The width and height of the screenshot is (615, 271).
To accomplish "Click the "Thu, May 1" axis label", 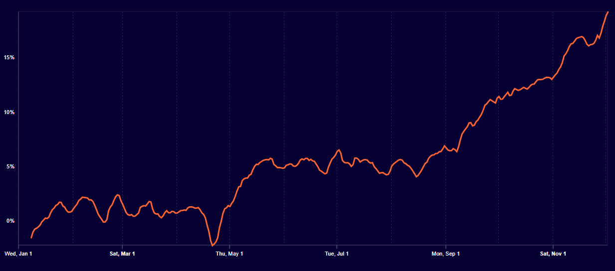I will pos(229,254).
